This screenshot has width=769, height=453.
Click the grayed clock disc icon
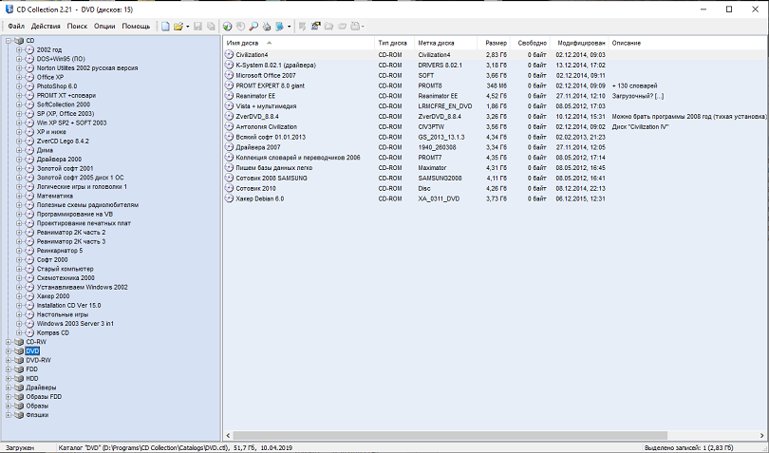tap(240, 26)
